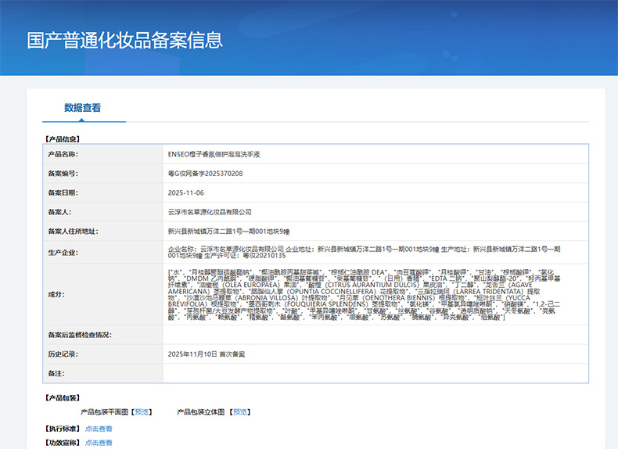The width and height of the screenshot is (618, 449).
Task: Select the 产品包装立体图 label text
Action: tap(200, 412)
